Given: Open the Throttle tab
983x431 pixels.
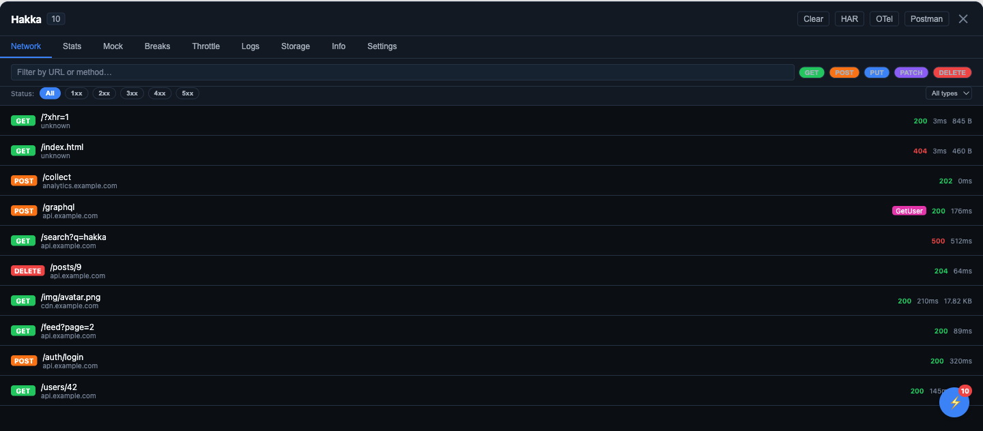Looking at the screenshot, I should pos(206,46).
